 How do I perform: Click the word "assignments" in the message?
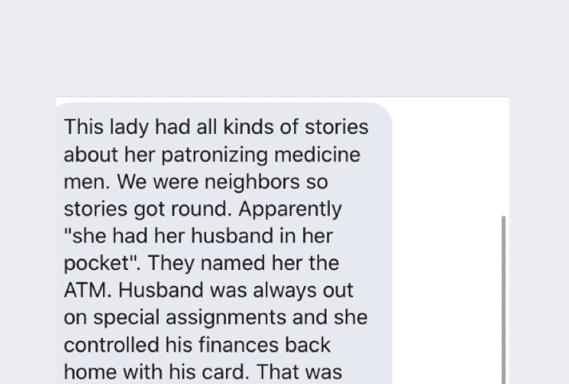tap(225, 318)
